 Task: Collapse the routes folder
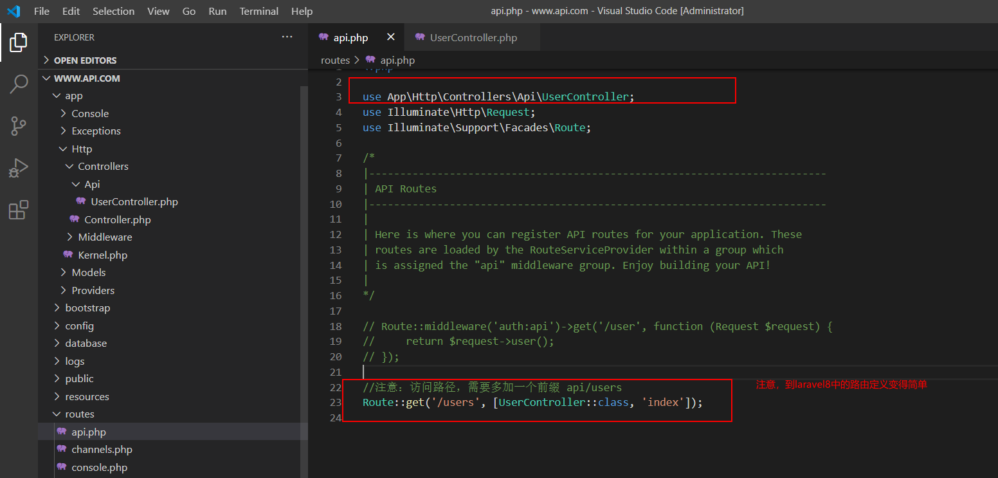(x=57, y=414)
